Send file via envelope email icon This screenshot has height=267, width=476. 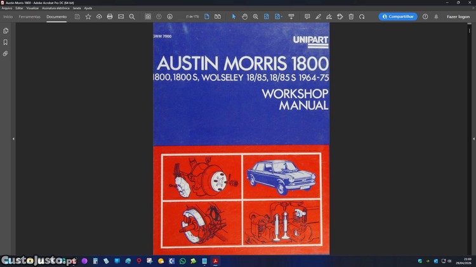[x=121, y=16]
